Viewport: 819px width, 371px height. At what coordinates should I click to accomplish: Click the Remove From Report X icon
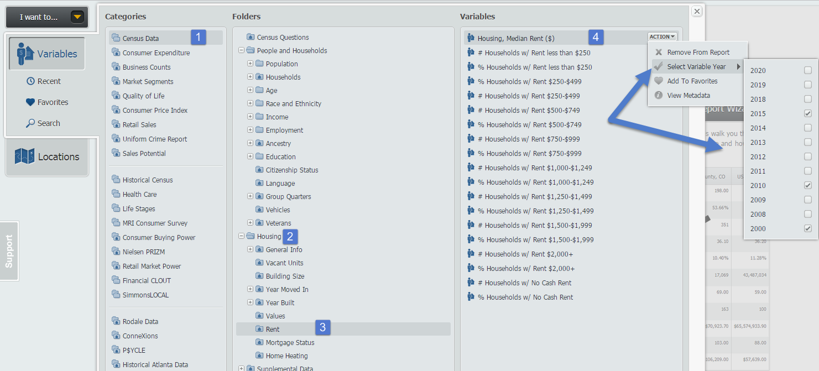click(x=658, y=53)
